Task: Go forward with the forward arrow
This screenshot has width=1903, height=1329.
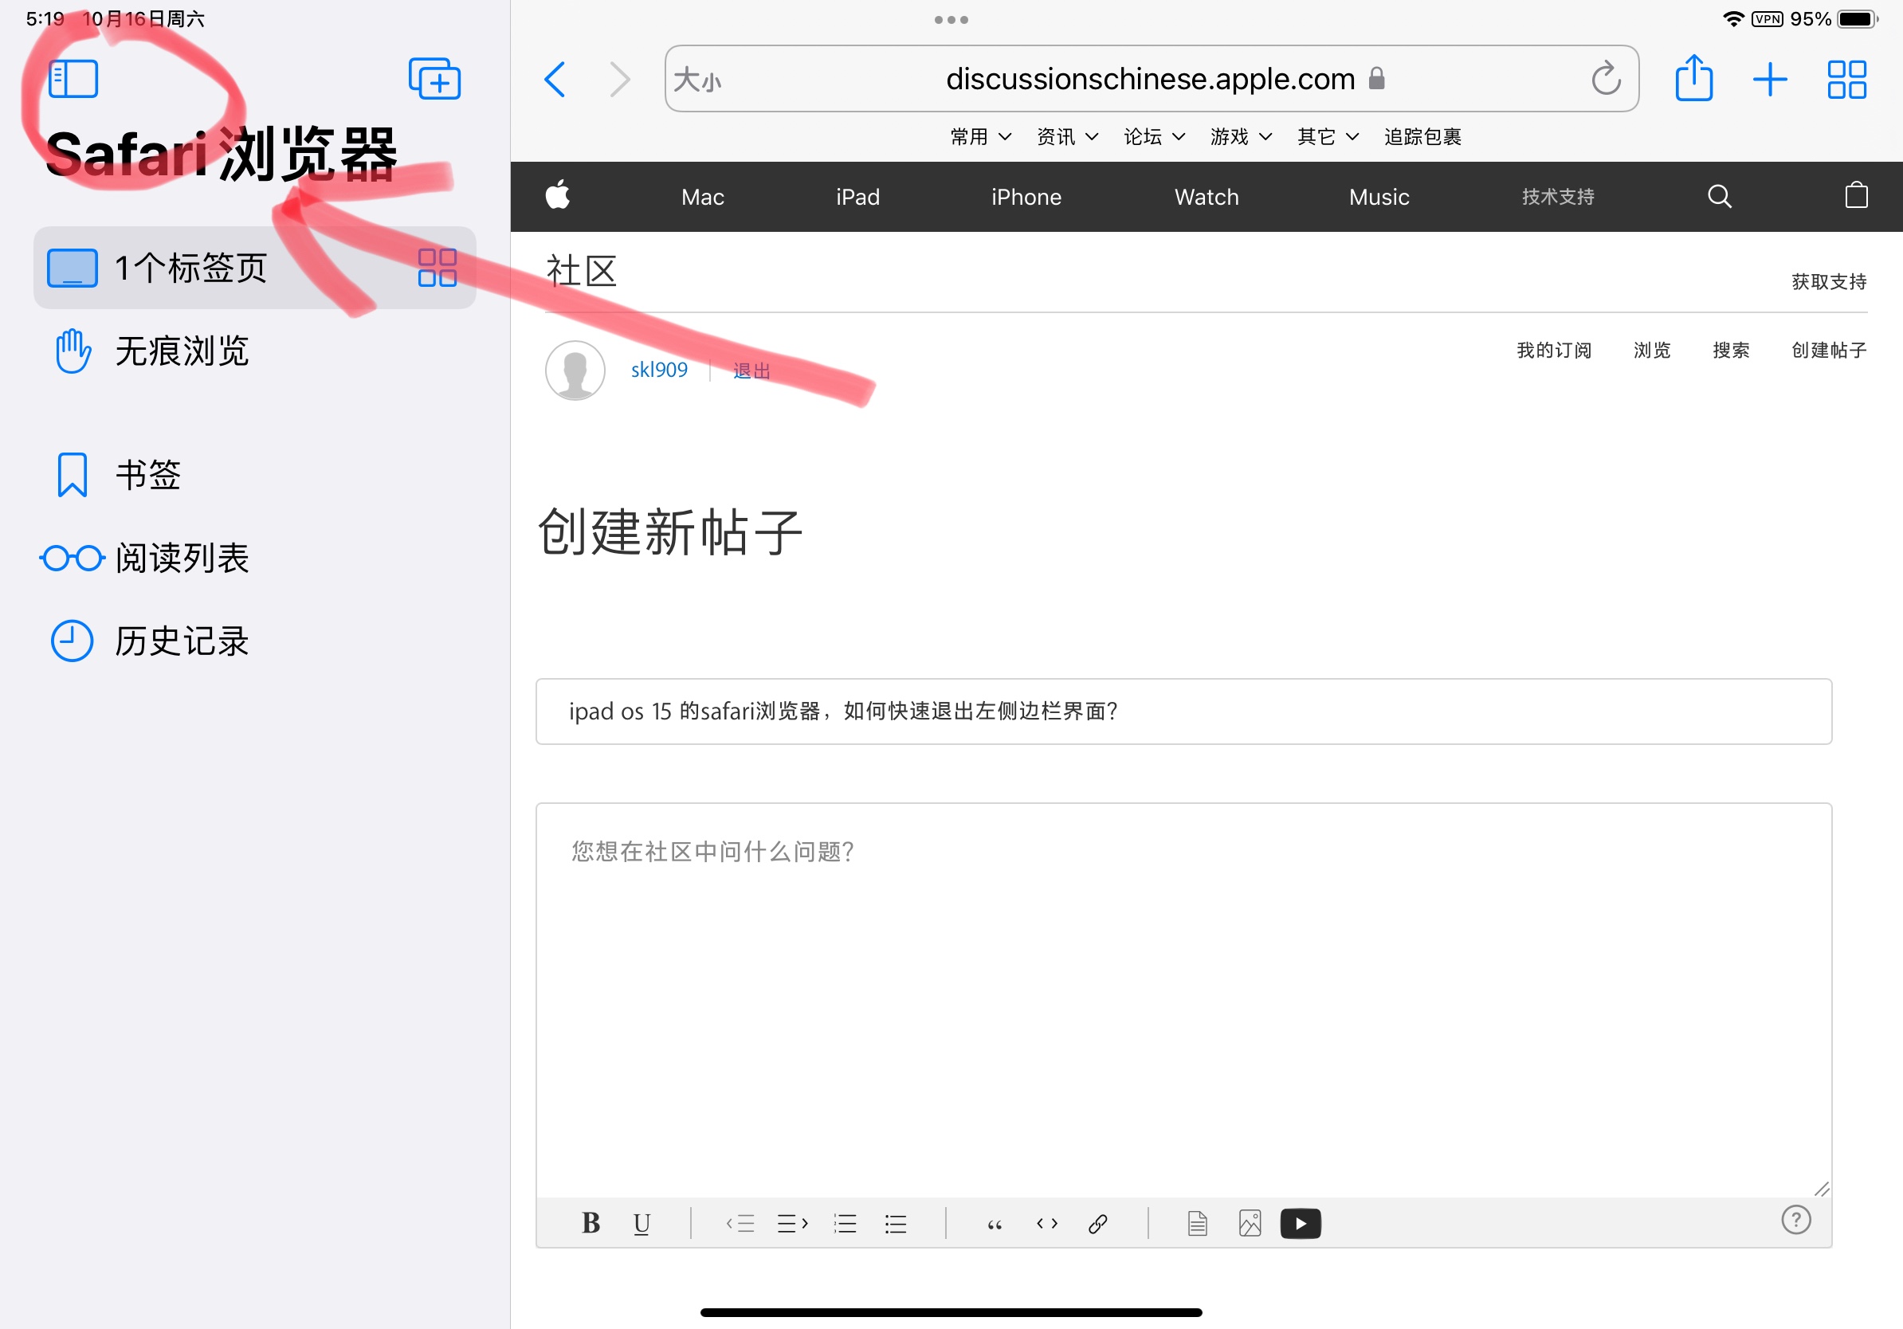Action: coord(620,80)
